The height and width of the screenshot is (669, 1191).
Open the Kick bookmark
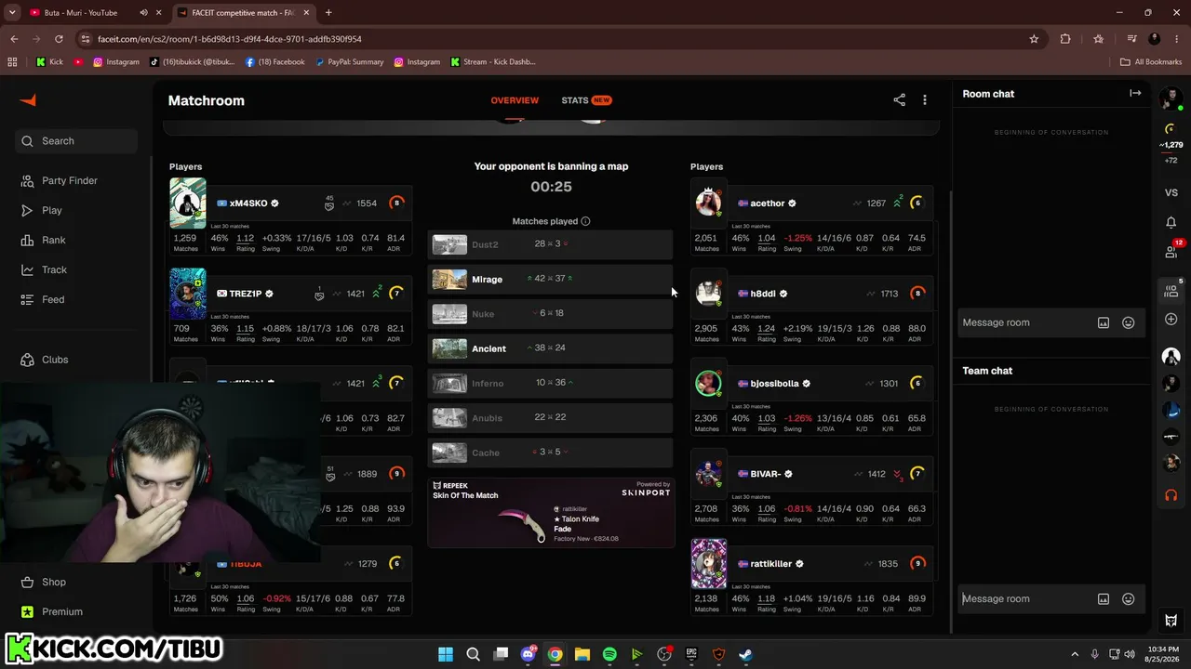pos(49,62)
